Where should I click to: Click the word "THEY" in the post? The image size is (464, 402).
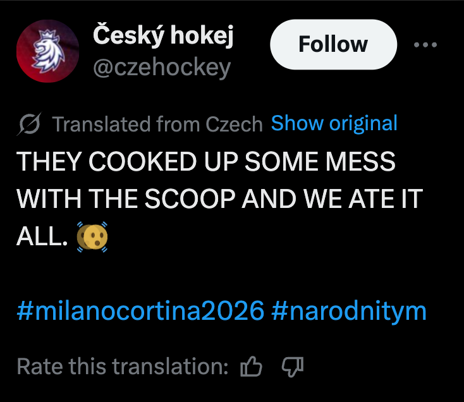(x=47, y=162)
